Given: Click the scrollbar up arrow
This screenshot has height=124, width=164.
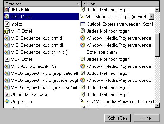Looking at the screenshot, I should [x=157, y=10].
